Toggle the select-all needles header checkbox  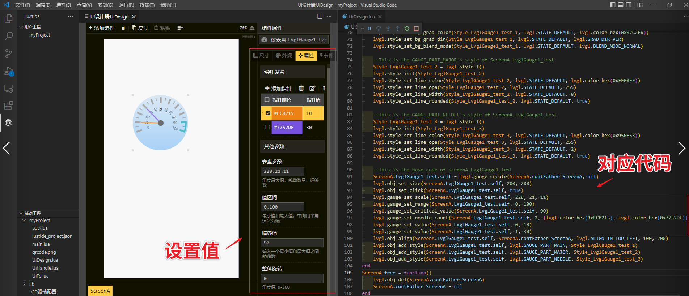click(x=267, y=100)
